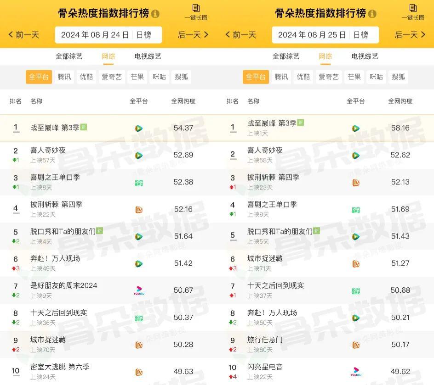Click Mango TV icon in 旅行任意门 row
The height and width of the screenshot is (385, 434).
click(x=356, y=345)
